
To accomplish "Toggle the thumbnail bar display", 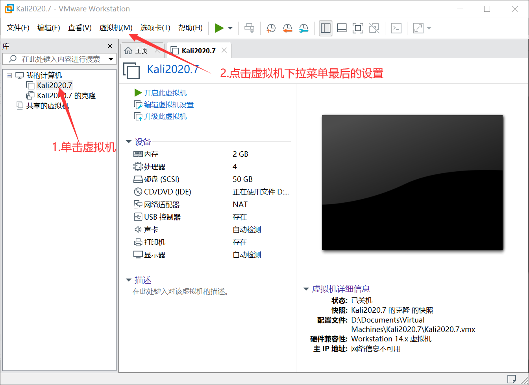I will tap(341, 28).
